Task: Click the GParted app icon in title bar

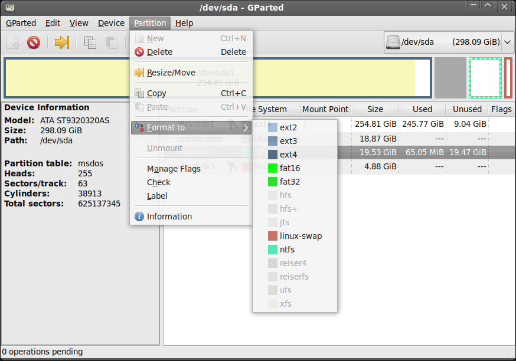Action: point(10,7)
